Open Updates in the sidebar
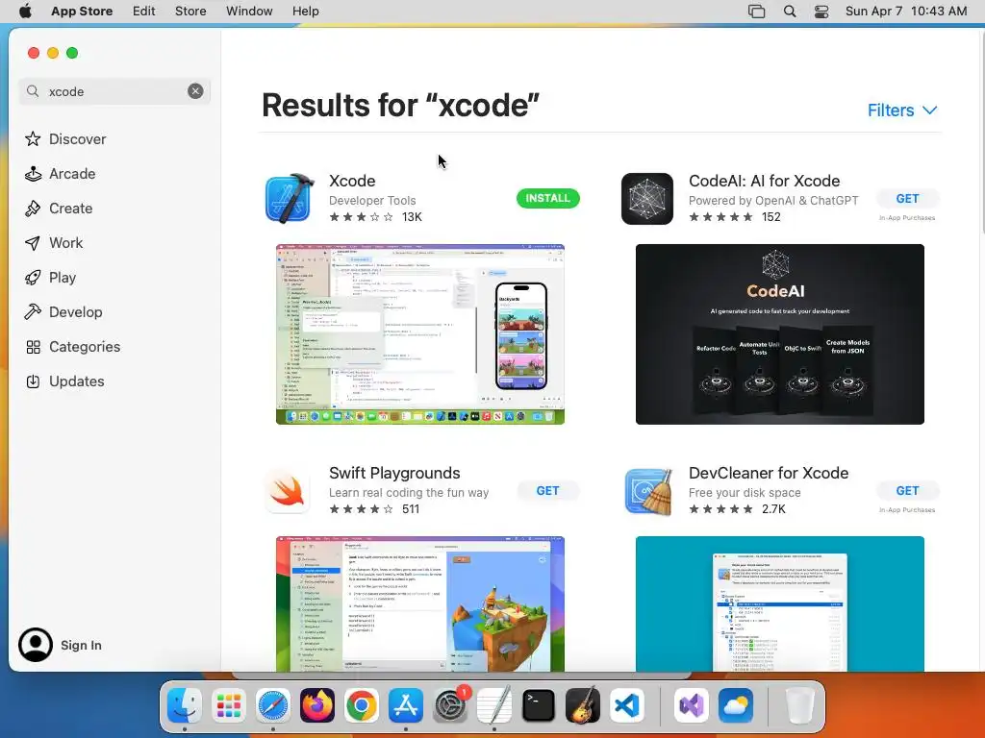 (64, 381)
